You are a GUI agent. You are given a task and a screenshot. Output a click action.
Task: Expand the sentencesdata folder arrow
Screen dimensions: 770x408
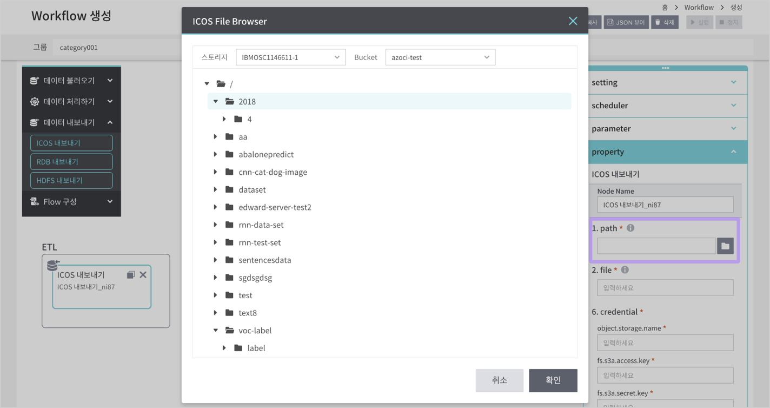pos(216,260)
